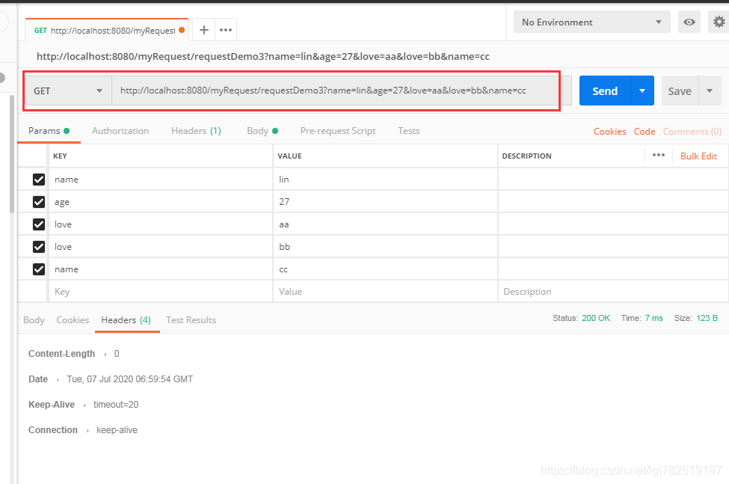Open the No Environment dropdown
Image resolution: width=729 pixels, height=484 pixels.
[x=591, y=22]
